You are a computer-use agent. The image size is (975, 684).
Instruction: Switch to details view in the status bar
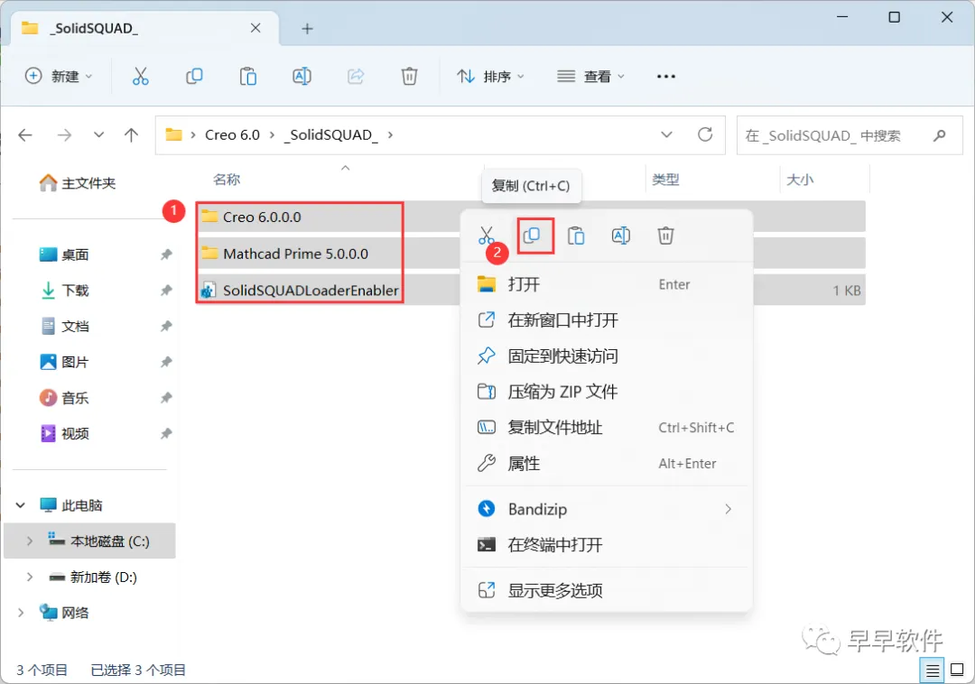pyautogui.click(x=932, y=670)
